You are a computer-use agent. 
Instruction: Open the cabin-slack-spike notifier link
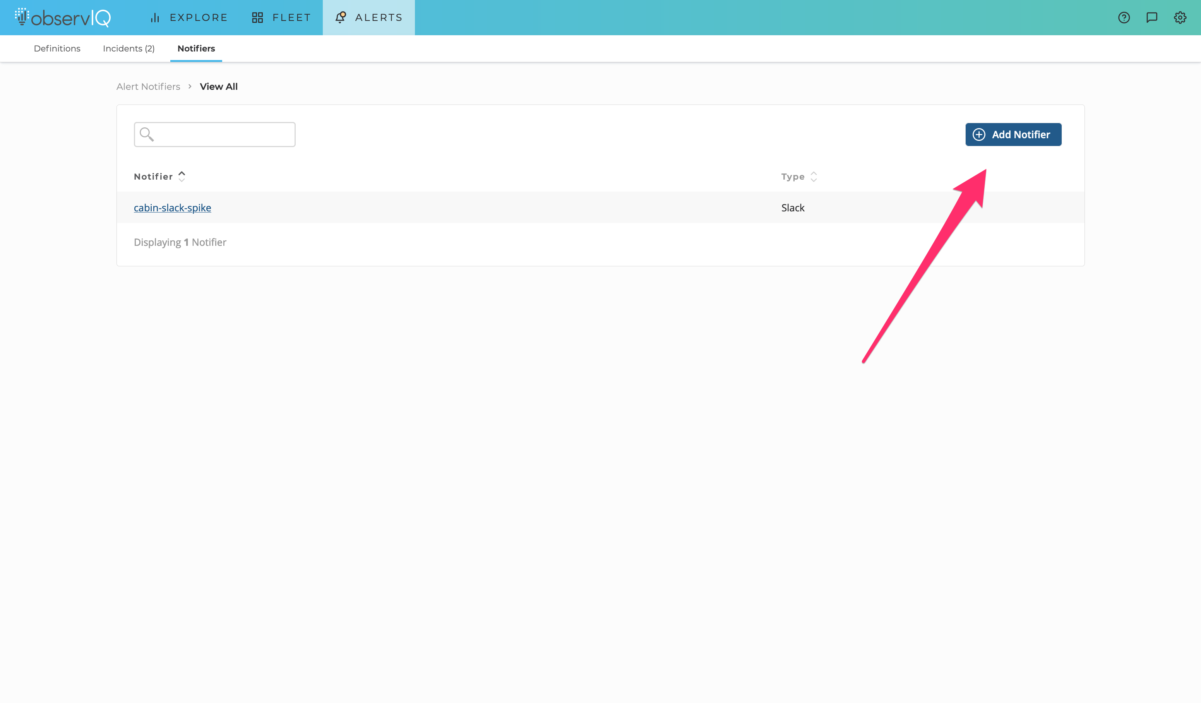point(173,208)
